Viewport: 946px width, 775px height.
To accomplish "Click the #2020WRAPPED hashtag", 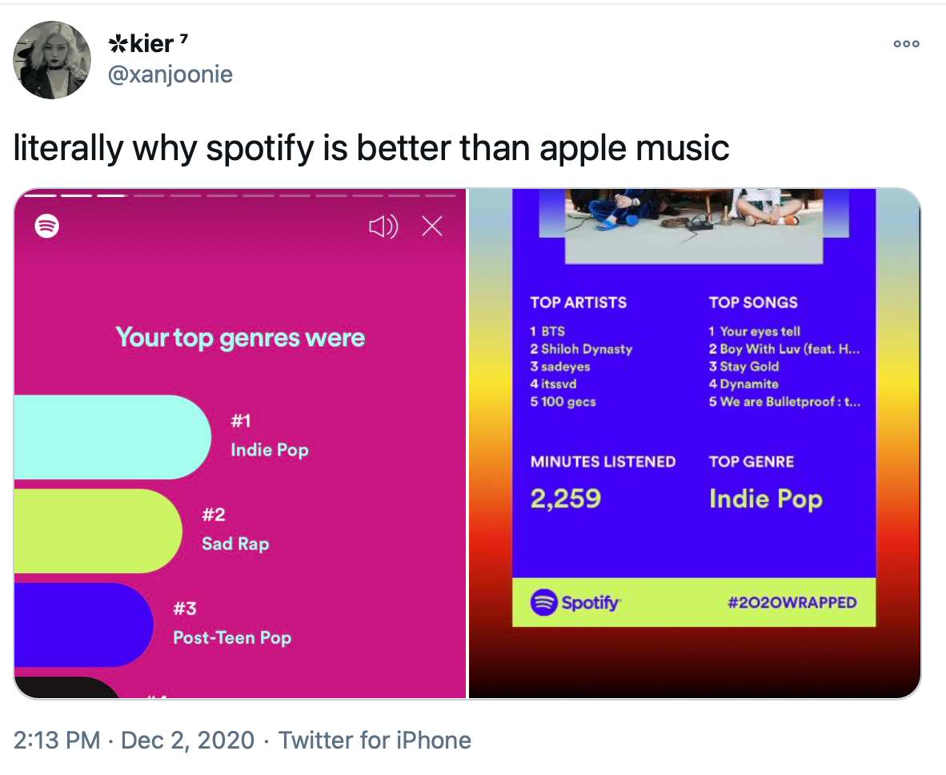I will click(x=792, y=602).
